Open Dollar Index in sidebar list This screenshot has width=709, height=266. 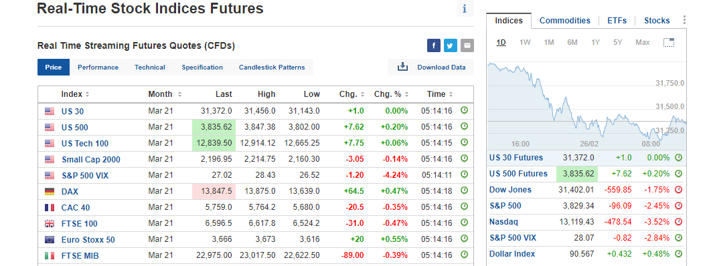point(512,254)
